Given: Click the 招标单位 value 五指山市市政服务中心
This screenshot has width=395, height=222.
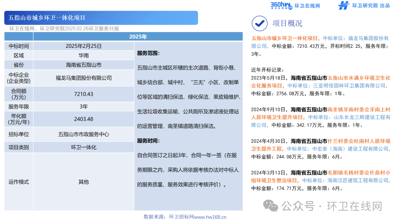Looking at the screenshot, I should (84, 134).
